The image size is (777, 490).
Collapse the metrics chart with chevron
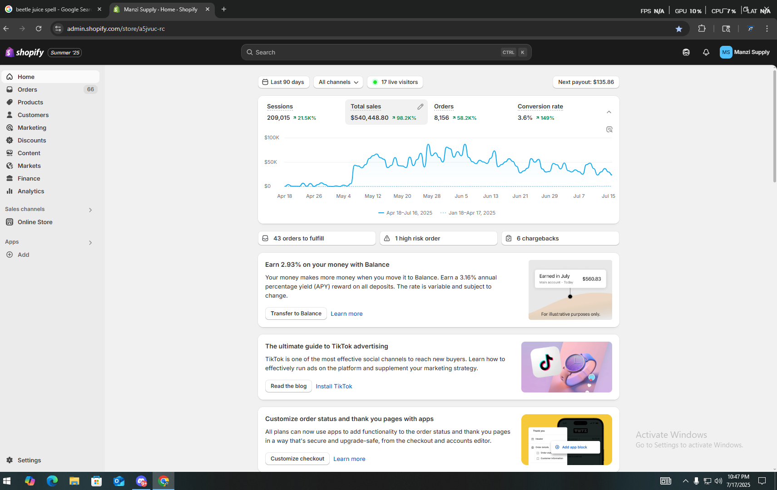(x=609, y=112)
